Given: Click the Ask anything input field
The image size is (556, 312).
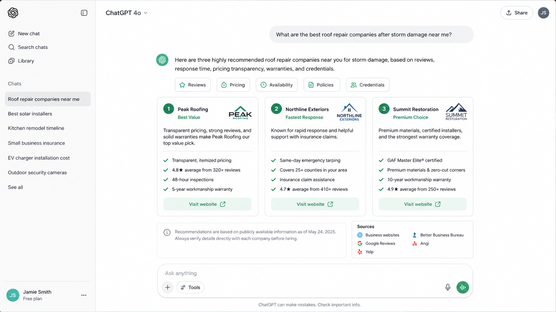Looking at the screenshot, I should (315, 273).
